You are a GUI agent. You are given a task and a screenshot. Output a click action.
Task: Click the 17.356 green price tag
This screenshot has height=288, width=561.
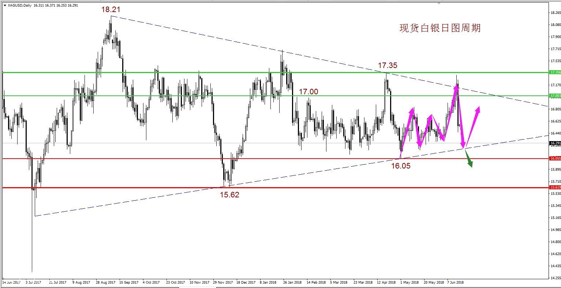(555, 72)
